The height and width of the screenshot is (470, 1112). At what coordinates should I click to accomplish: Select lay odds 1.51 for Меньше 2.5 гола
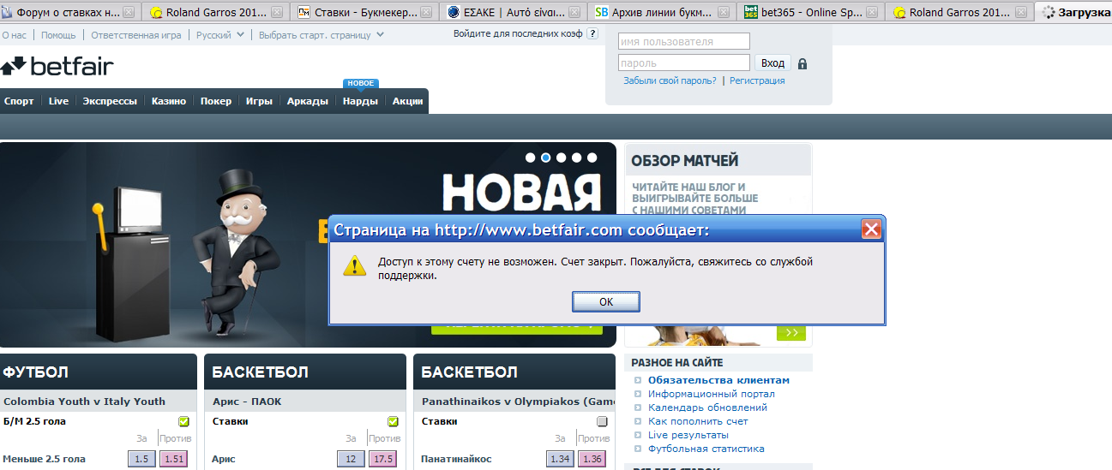pos(174,460)
